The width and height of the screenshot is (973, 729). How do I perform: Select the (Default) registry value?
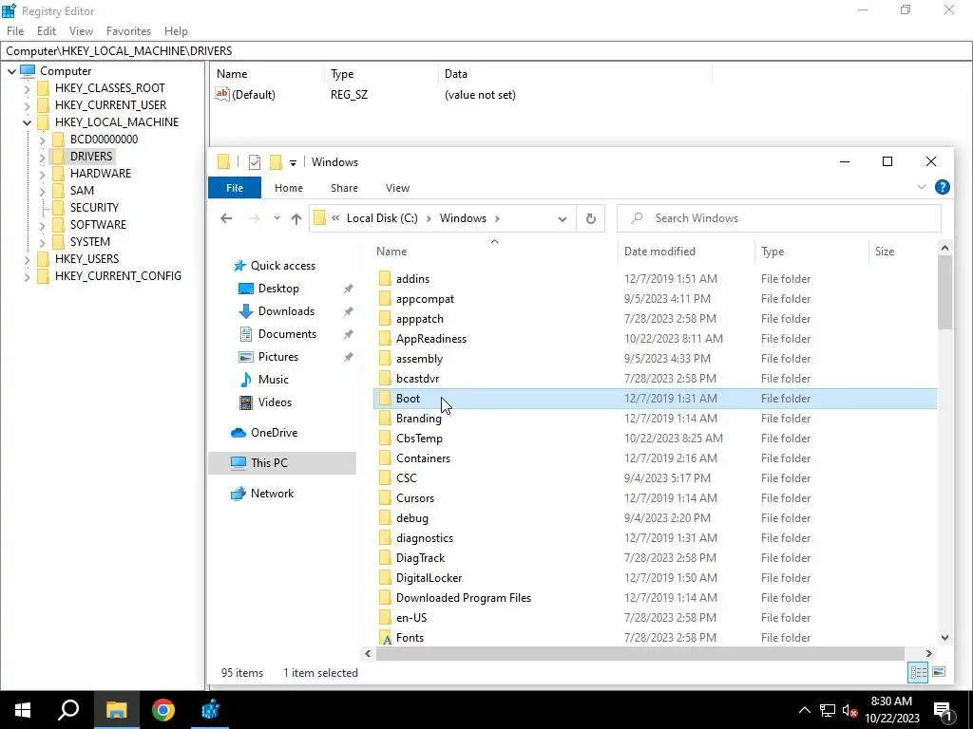[253, 95]
